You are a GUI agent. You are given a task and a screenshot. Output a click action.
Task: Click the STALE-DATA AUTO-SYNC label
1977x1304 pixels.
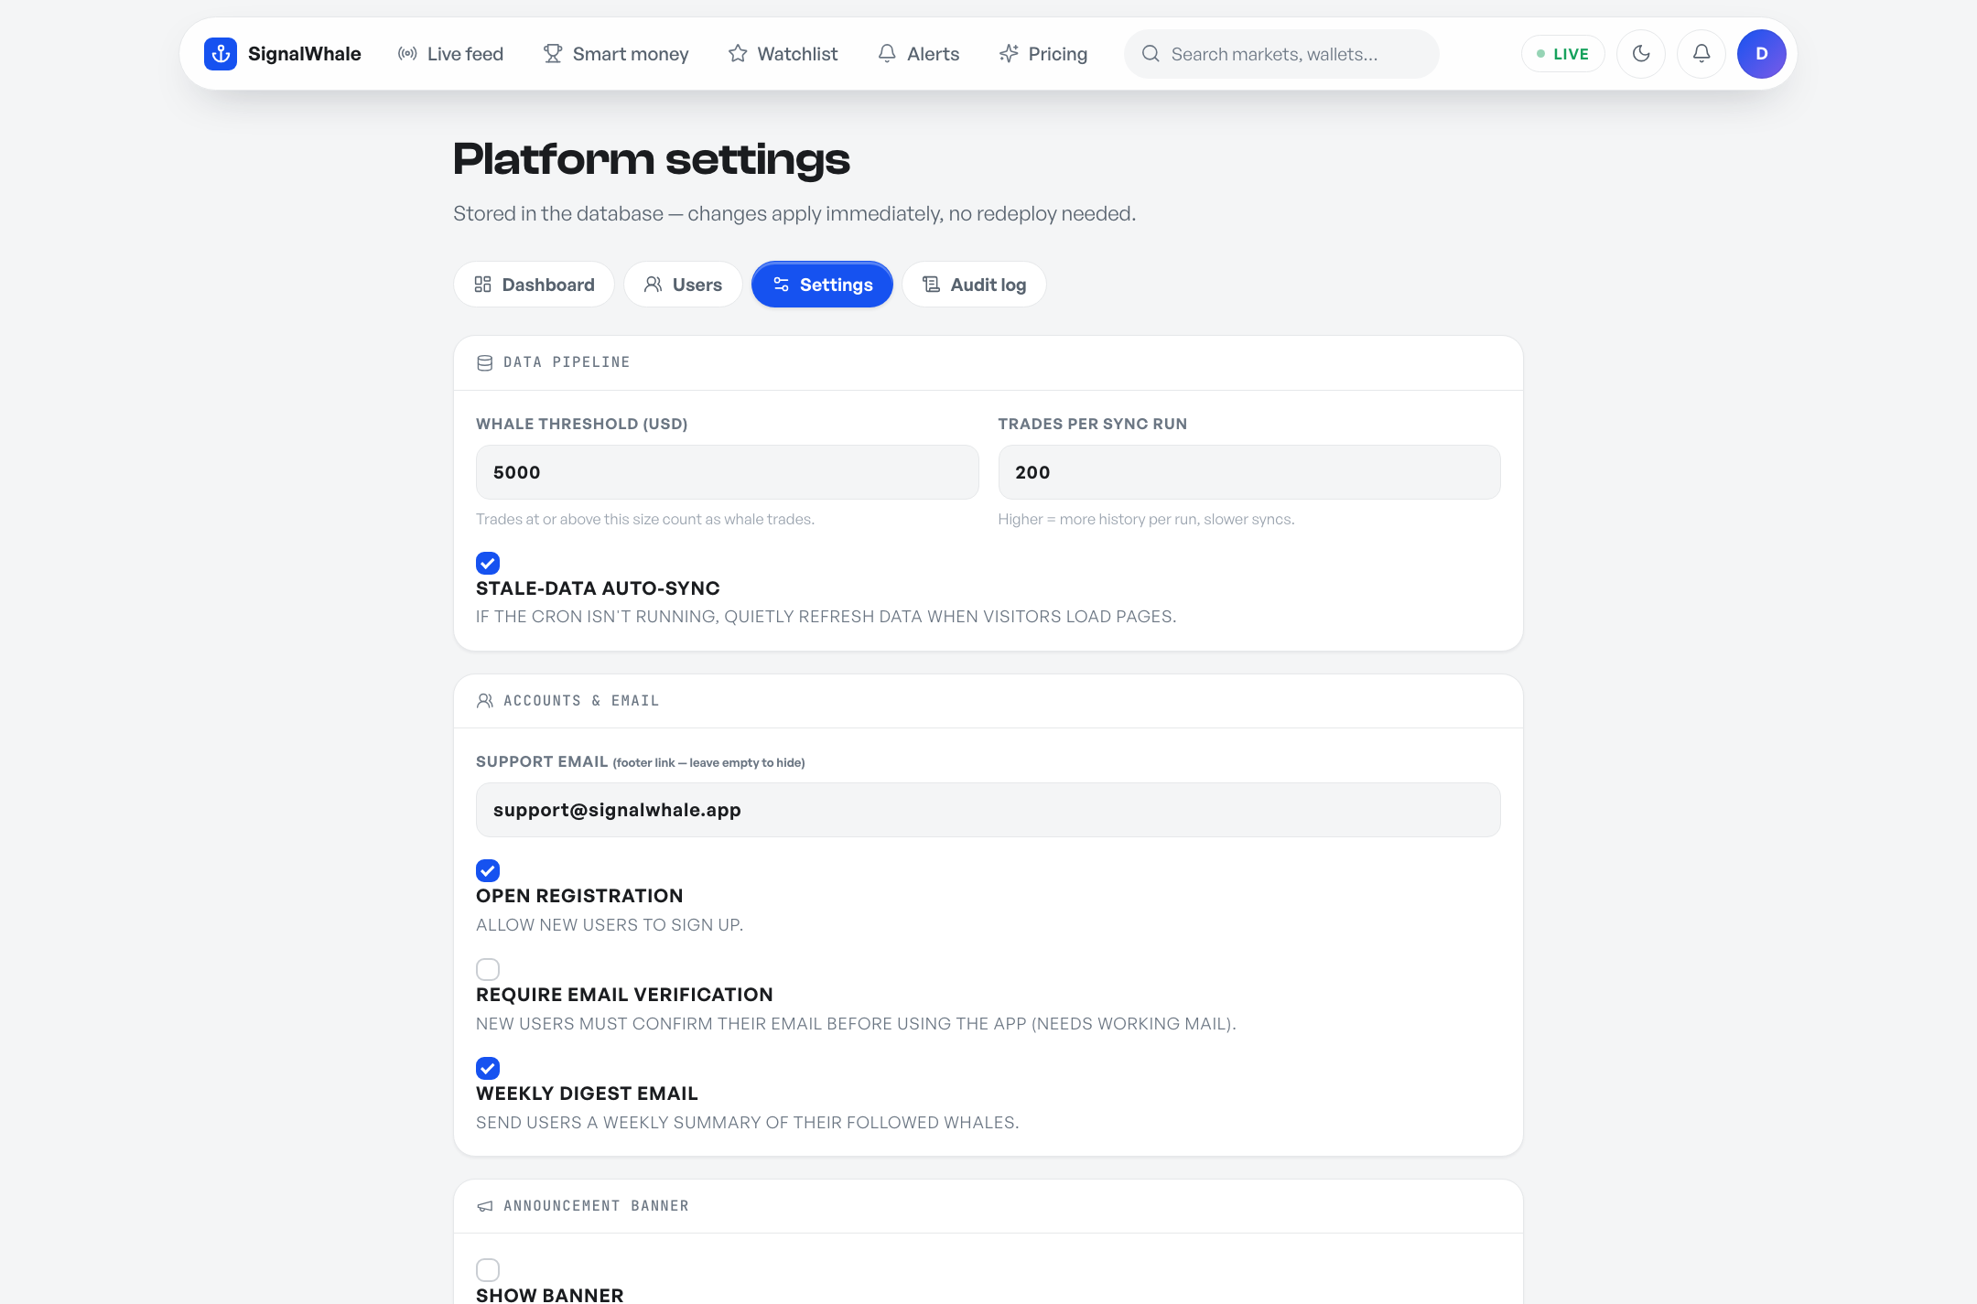coord(598,588)
